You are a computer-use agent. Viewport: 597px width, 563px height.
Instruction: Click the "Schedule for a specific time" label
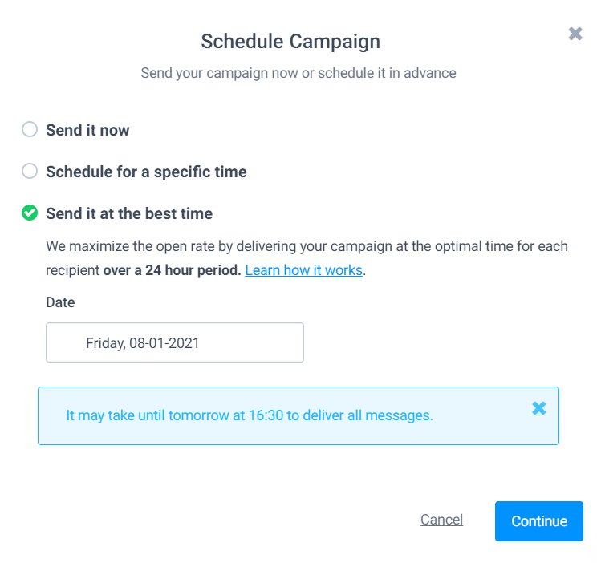click(x=146, y=172)
